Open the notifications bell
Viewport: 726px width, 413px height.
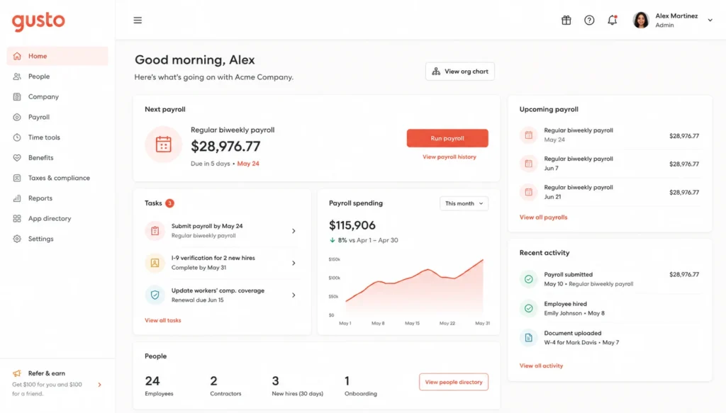coord(612,21)
